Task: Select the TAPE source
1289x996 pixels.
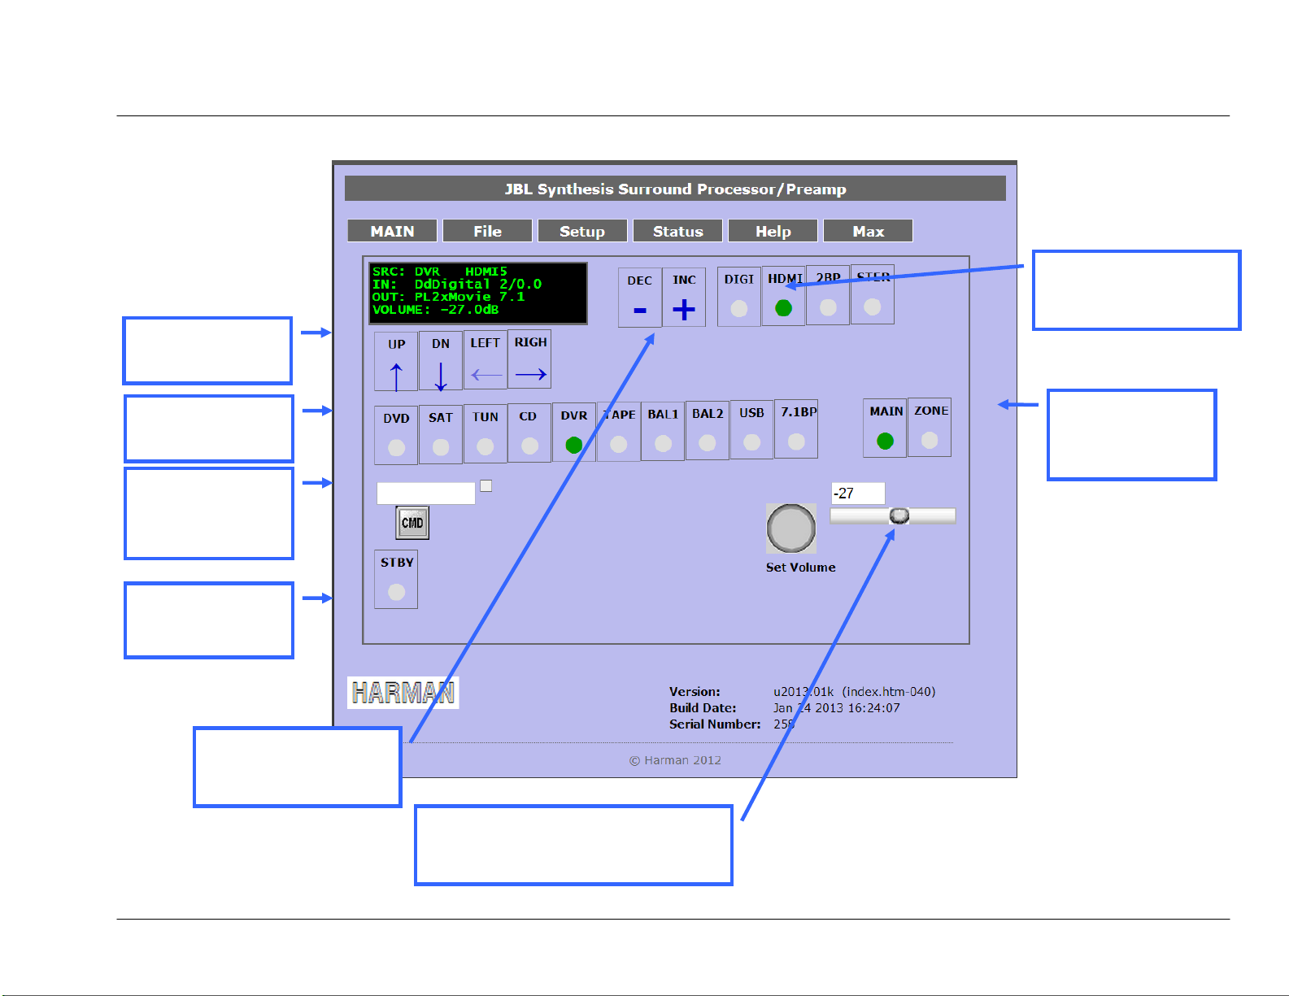Action: click(619, 432)
